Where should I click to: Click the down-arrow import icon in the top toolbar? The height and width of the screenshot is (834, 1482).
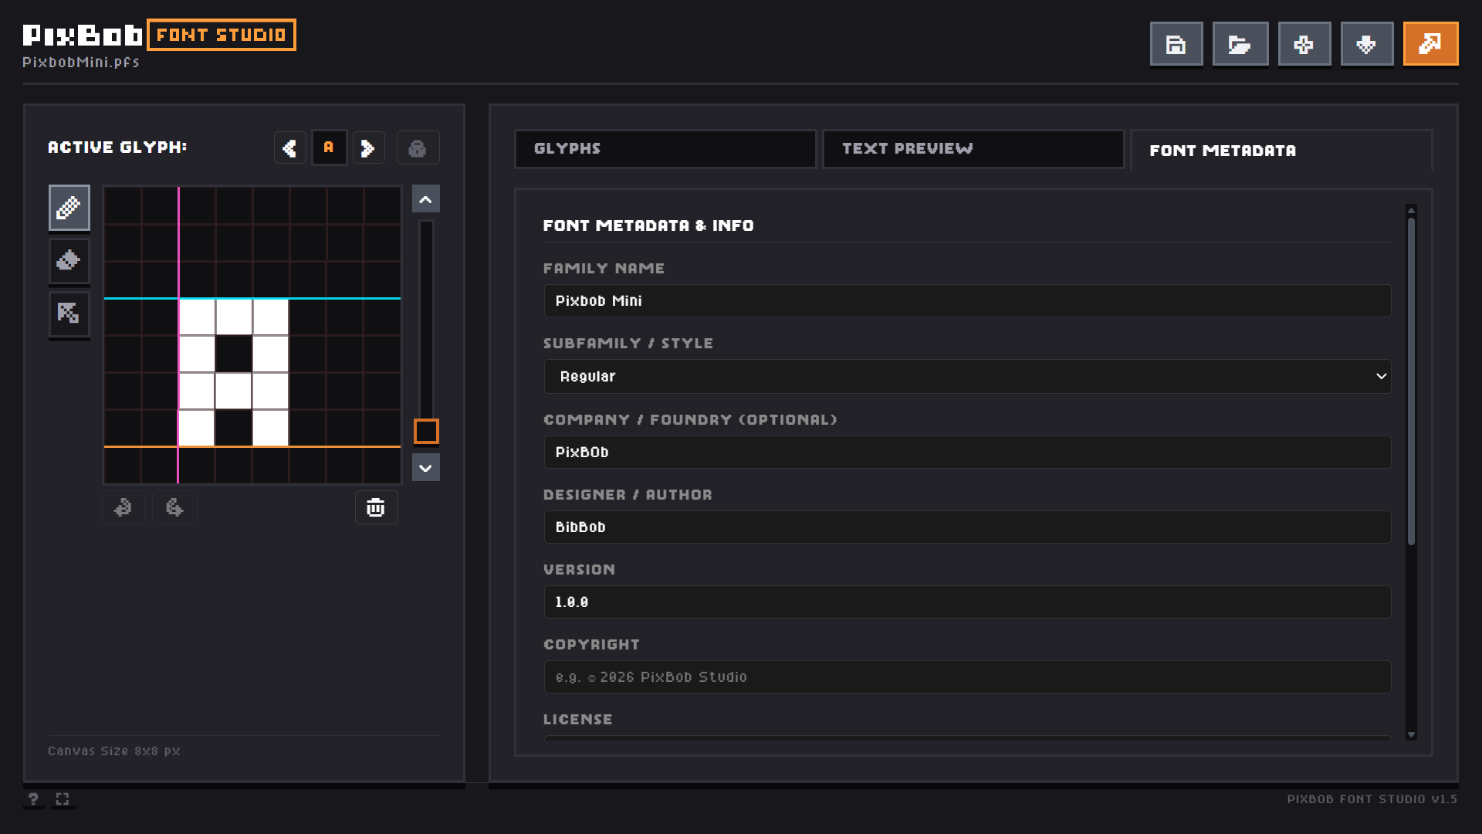[x=1367, y=44]
